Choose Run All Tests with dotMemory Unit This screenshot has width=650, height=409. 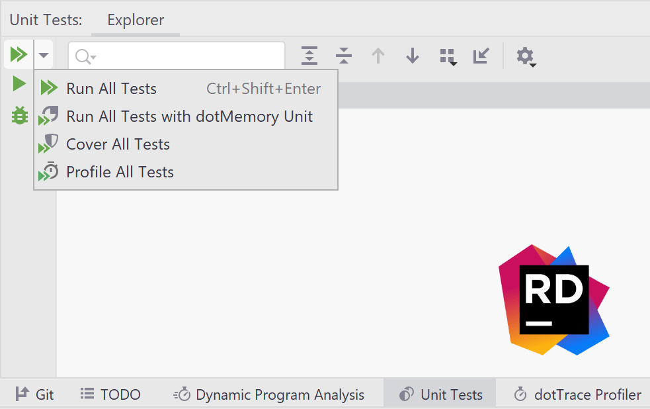point(189,116)
